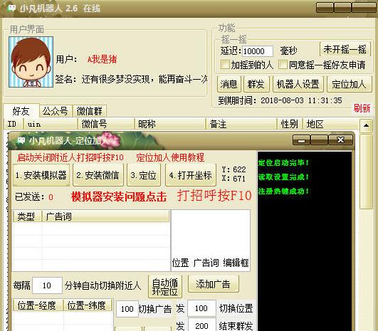378x331 pixels.
Task: Enable the 加摇到的人 checkbox
Action: pos(225,65)
